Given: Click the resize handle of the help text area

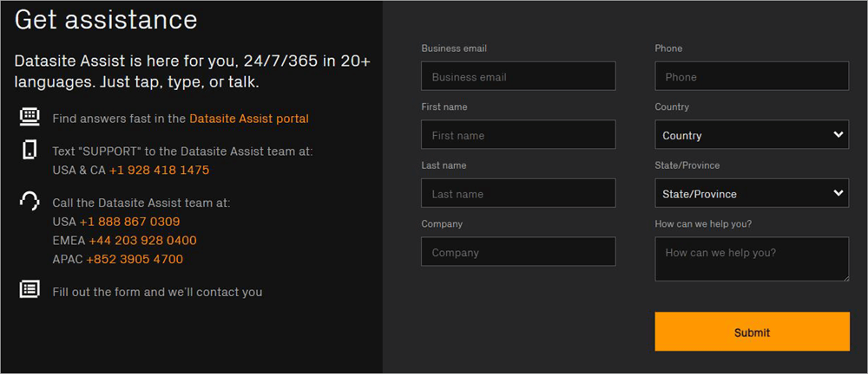Looking at the screenshot, I should (845, 277).
